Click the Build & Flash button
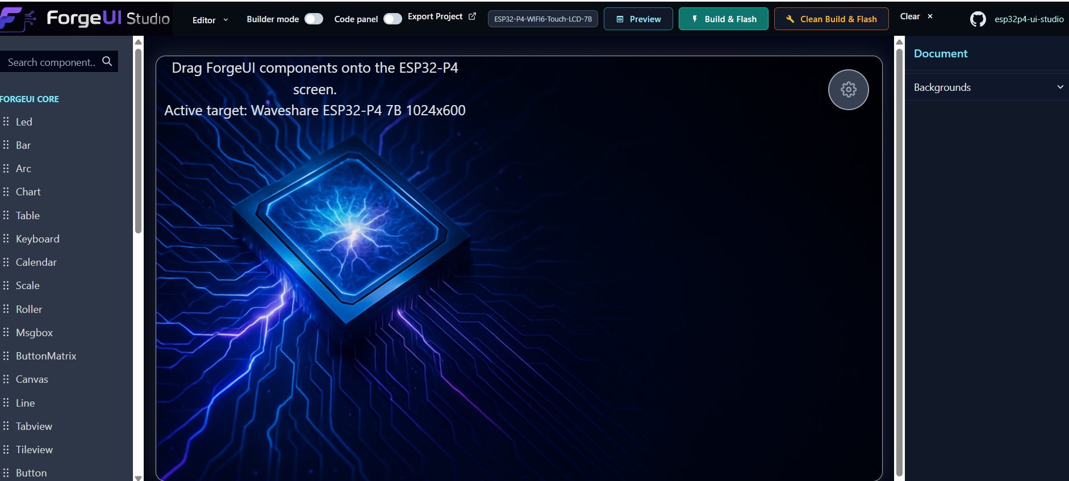1069x481 pixels. pyautogui.click(x=724, y=19)
